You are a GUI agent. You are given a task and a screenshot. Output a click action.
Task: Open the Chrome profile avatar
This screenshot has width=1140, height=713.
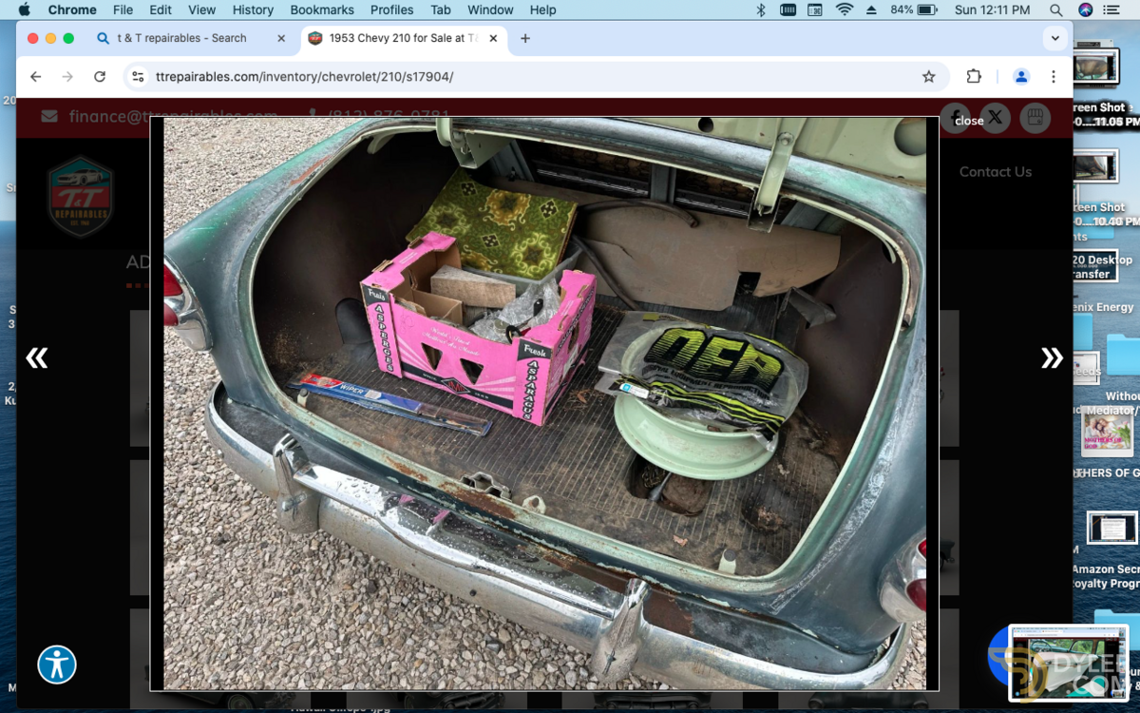click(x=1021, y=76)
